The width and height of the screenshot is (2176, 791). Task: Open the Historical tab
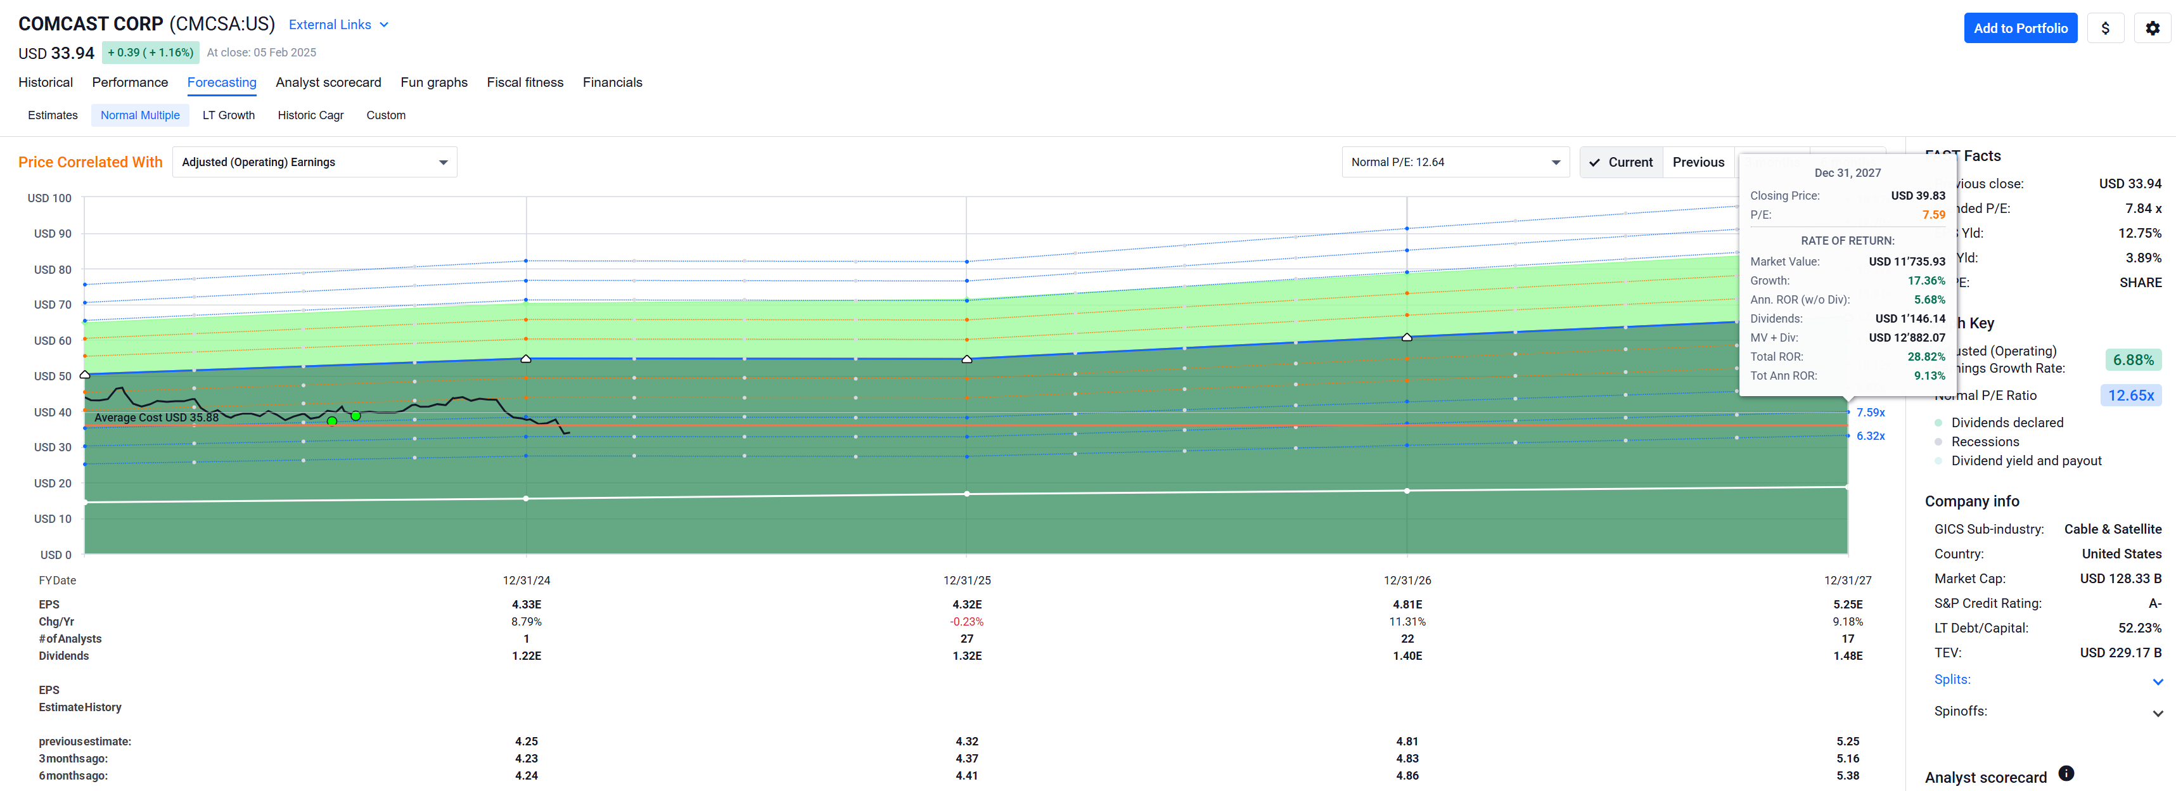point(46,82)
